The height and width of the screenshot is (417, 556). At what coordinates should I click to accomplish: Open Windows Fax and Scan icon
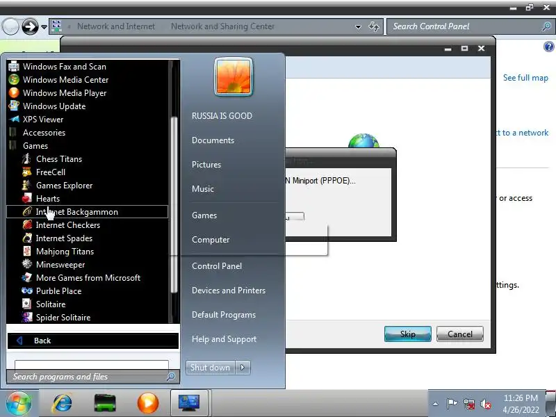(13, 66)
